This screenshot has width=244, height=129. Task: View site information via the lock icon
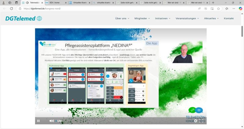pyautogui.click(x=20, y=9)
